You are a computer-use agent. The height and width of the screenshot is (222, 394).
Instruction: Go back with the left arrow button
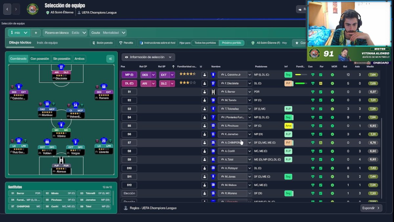[x=7, y=9]
